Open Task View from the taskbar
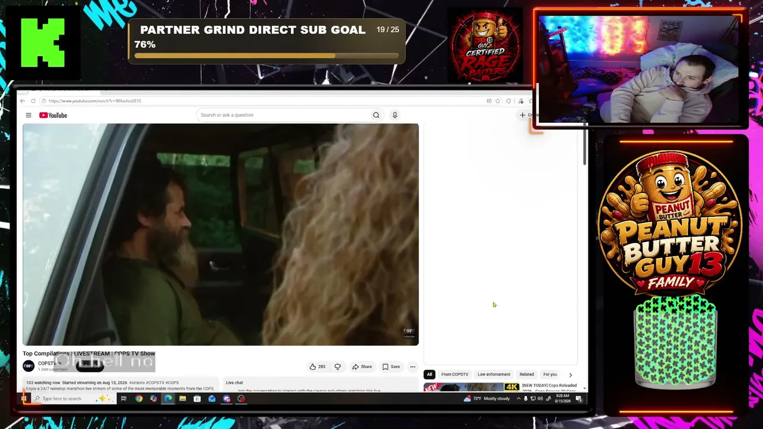The height and width of the screenshot is (429, 763). (x=123, y=399)
